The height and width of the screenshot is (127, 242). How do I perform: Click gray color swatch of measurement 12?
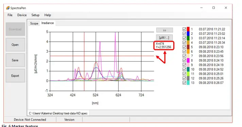[x=188, y=78]
